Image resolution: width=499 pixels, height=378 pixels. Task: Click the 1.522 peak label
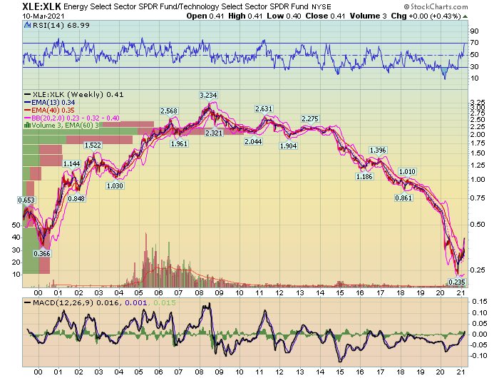pyautogui.click(x=93, y=145)
